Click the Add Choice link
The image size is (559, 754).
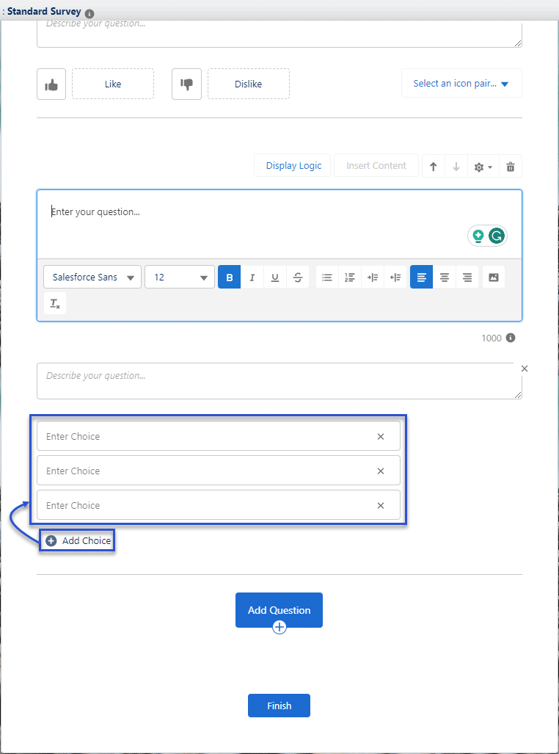coord(78,541)
